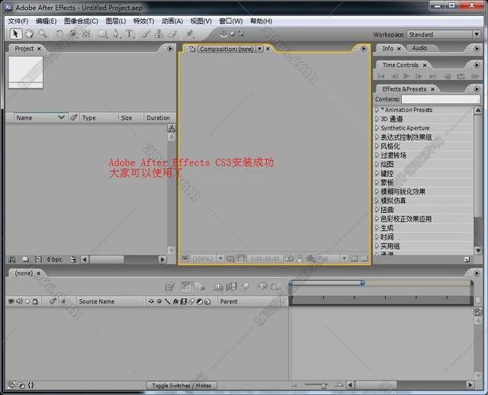Toggle the lock column header in timeline
Screen dimensions: 488x395
[35, 301]
